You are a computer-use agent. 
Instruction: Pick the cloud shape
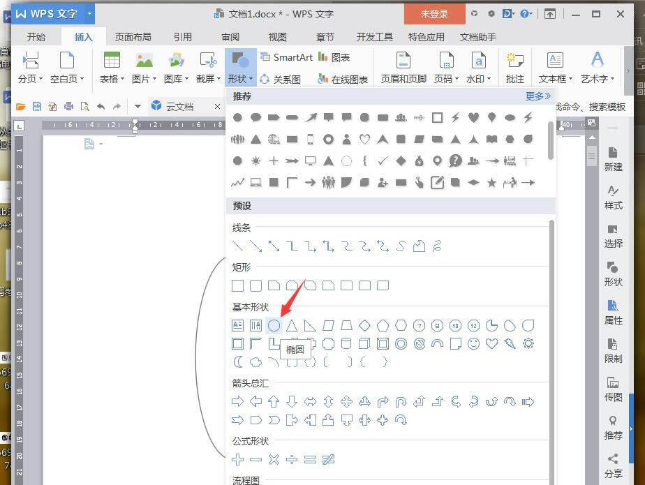pyautogui.click(x=255, y=362)
